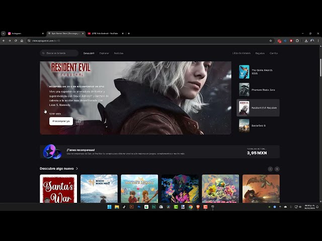Go forward using the browser arrow
322x241 pixels.
pos(10,41)
